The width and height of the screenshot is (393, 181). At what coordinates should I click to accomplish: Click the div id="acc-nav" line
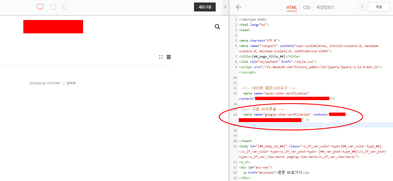click(256, 167)
